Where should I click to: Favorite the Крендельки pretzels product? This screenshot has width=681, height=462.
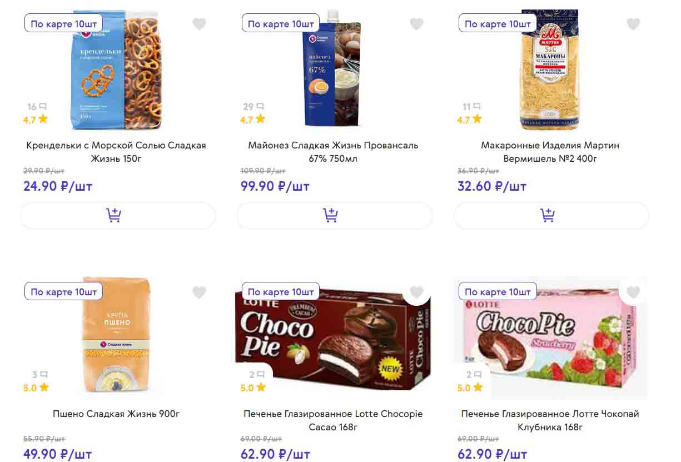tap(199, 24)
